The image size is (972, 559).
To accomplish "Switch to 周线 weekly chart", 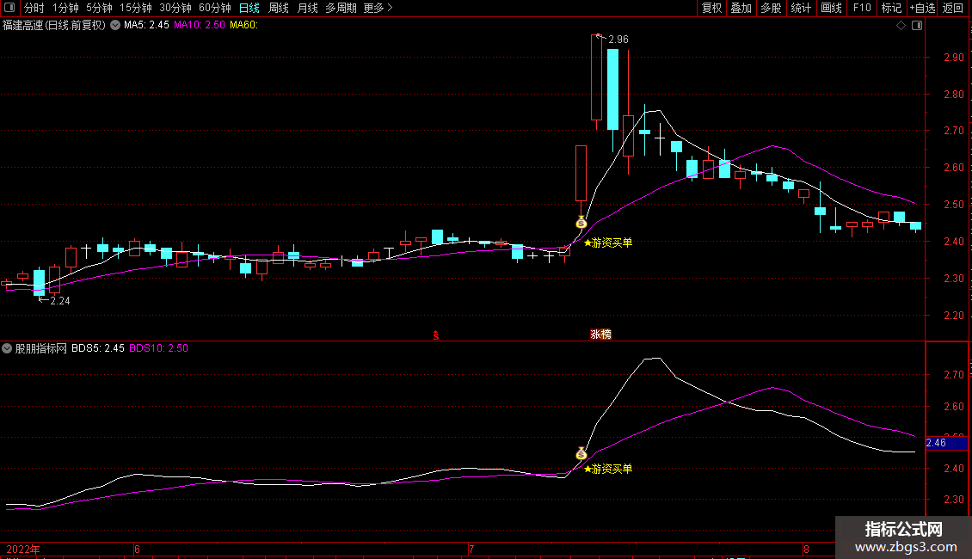I will point(279,8).
